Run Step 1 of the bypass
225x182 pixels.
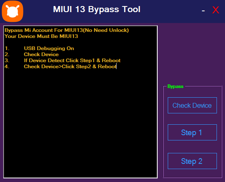click(192, 132)
